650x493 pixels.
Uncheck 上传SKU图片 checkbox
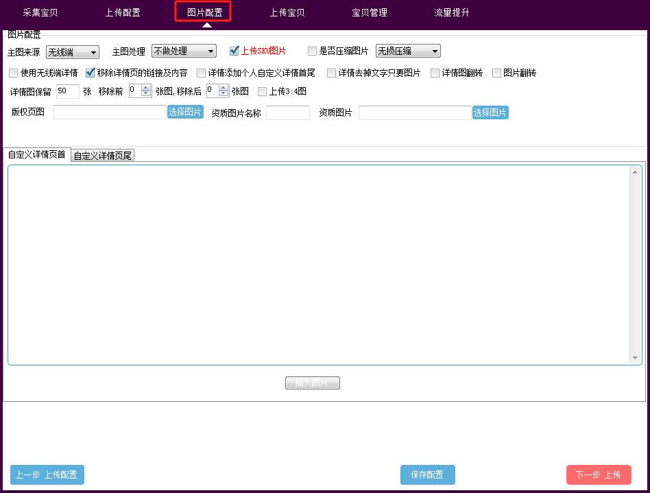(234, 51)
